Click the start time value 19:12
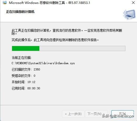The width and height of the screenshot is (137, 121). tap(31, 82)
